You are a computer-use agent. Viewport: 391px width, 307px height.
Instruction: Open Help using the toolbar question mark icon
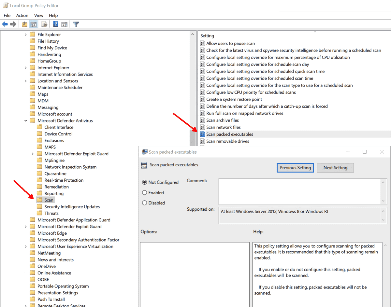(x=55, y=24)
